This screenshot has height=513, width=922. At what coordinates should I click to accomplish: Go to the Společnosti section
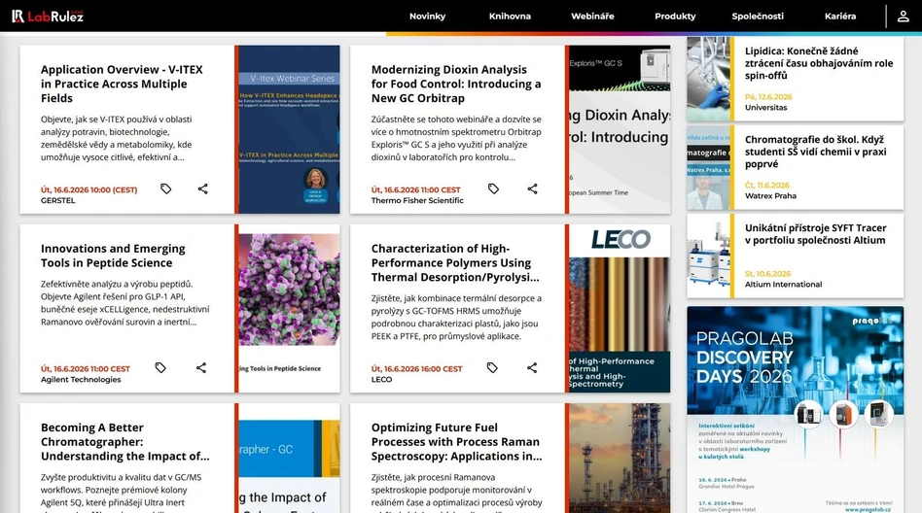pyautogui.click(x=758, y=17)
